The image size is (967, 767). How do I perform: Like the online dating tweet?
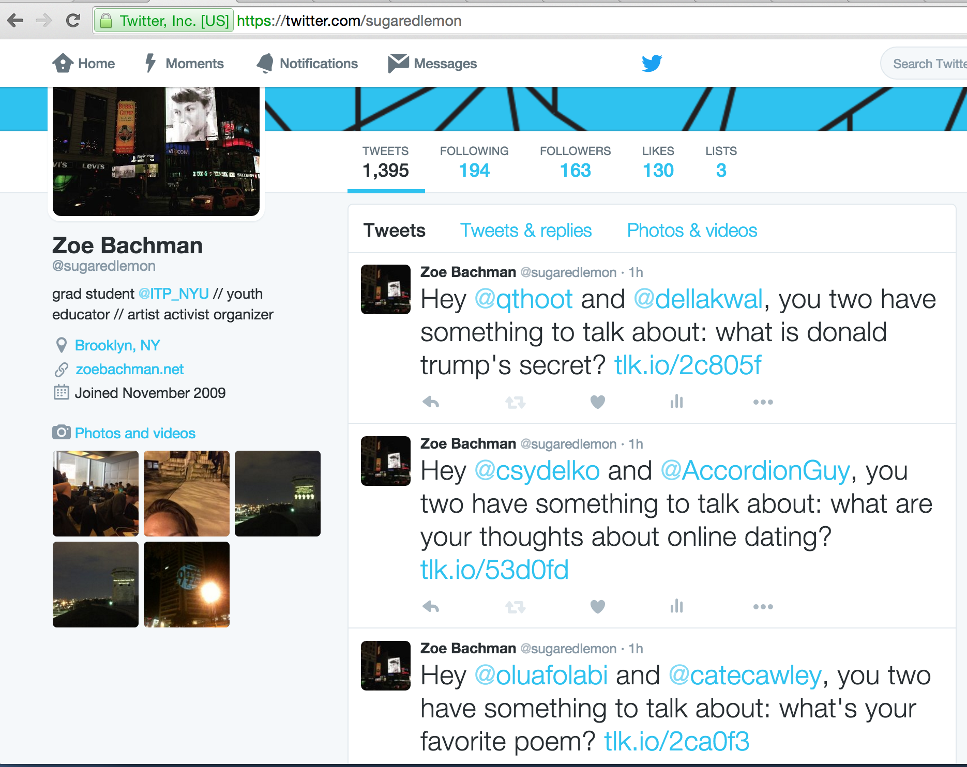coord(598,606)
